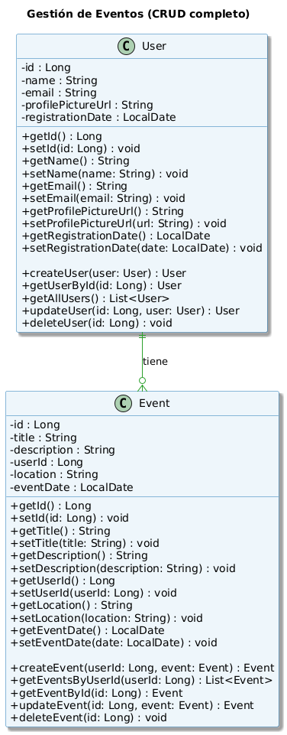Click method '+getLocation() : String'

tap(71, 605)
